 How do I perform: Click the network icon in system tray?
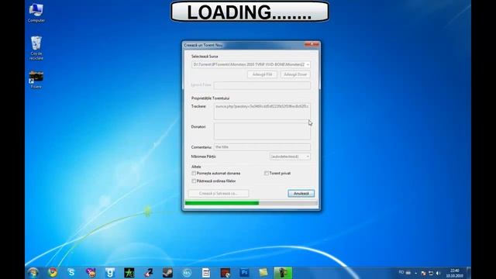(431, 273)
